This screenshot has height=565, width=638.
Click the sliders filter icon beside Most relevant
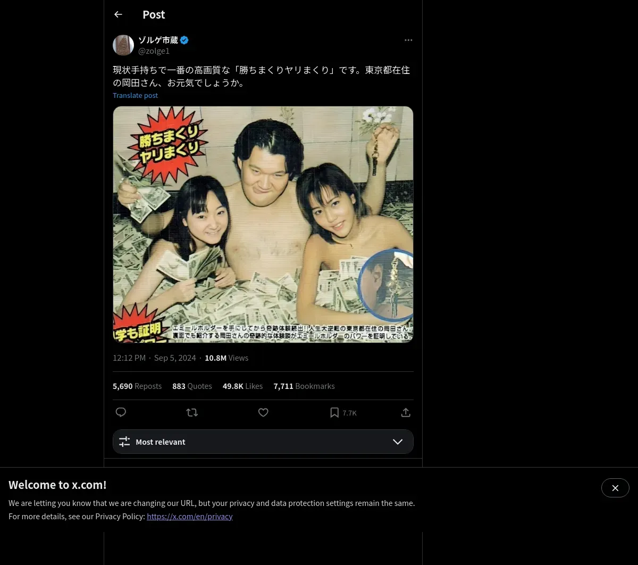pos(124,442)
